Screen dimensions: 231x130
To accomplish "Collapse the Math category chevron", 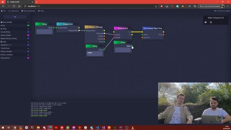I will click(28, 42).
